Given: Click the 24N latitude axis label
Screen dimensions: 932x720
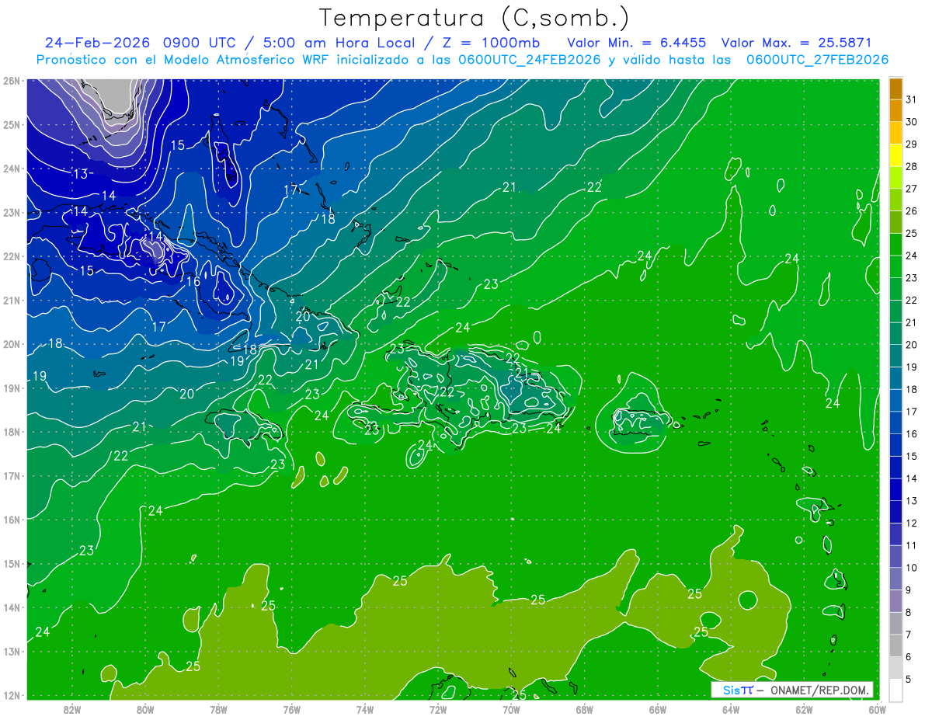Looking at the screenshot, I should 11,169.
